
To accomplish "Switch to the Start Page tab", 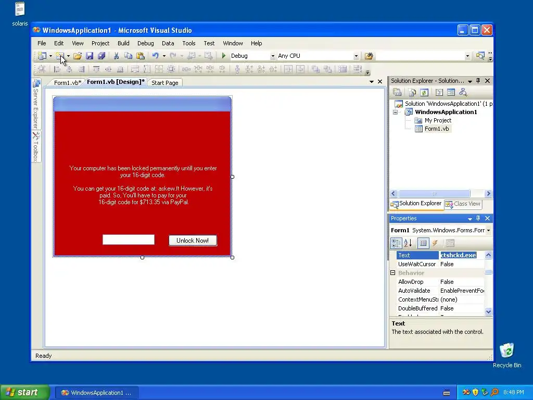I will 165,83.
